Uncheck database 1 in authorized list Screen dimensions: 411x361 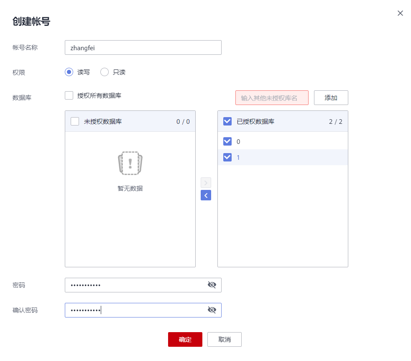pos(227,157)
